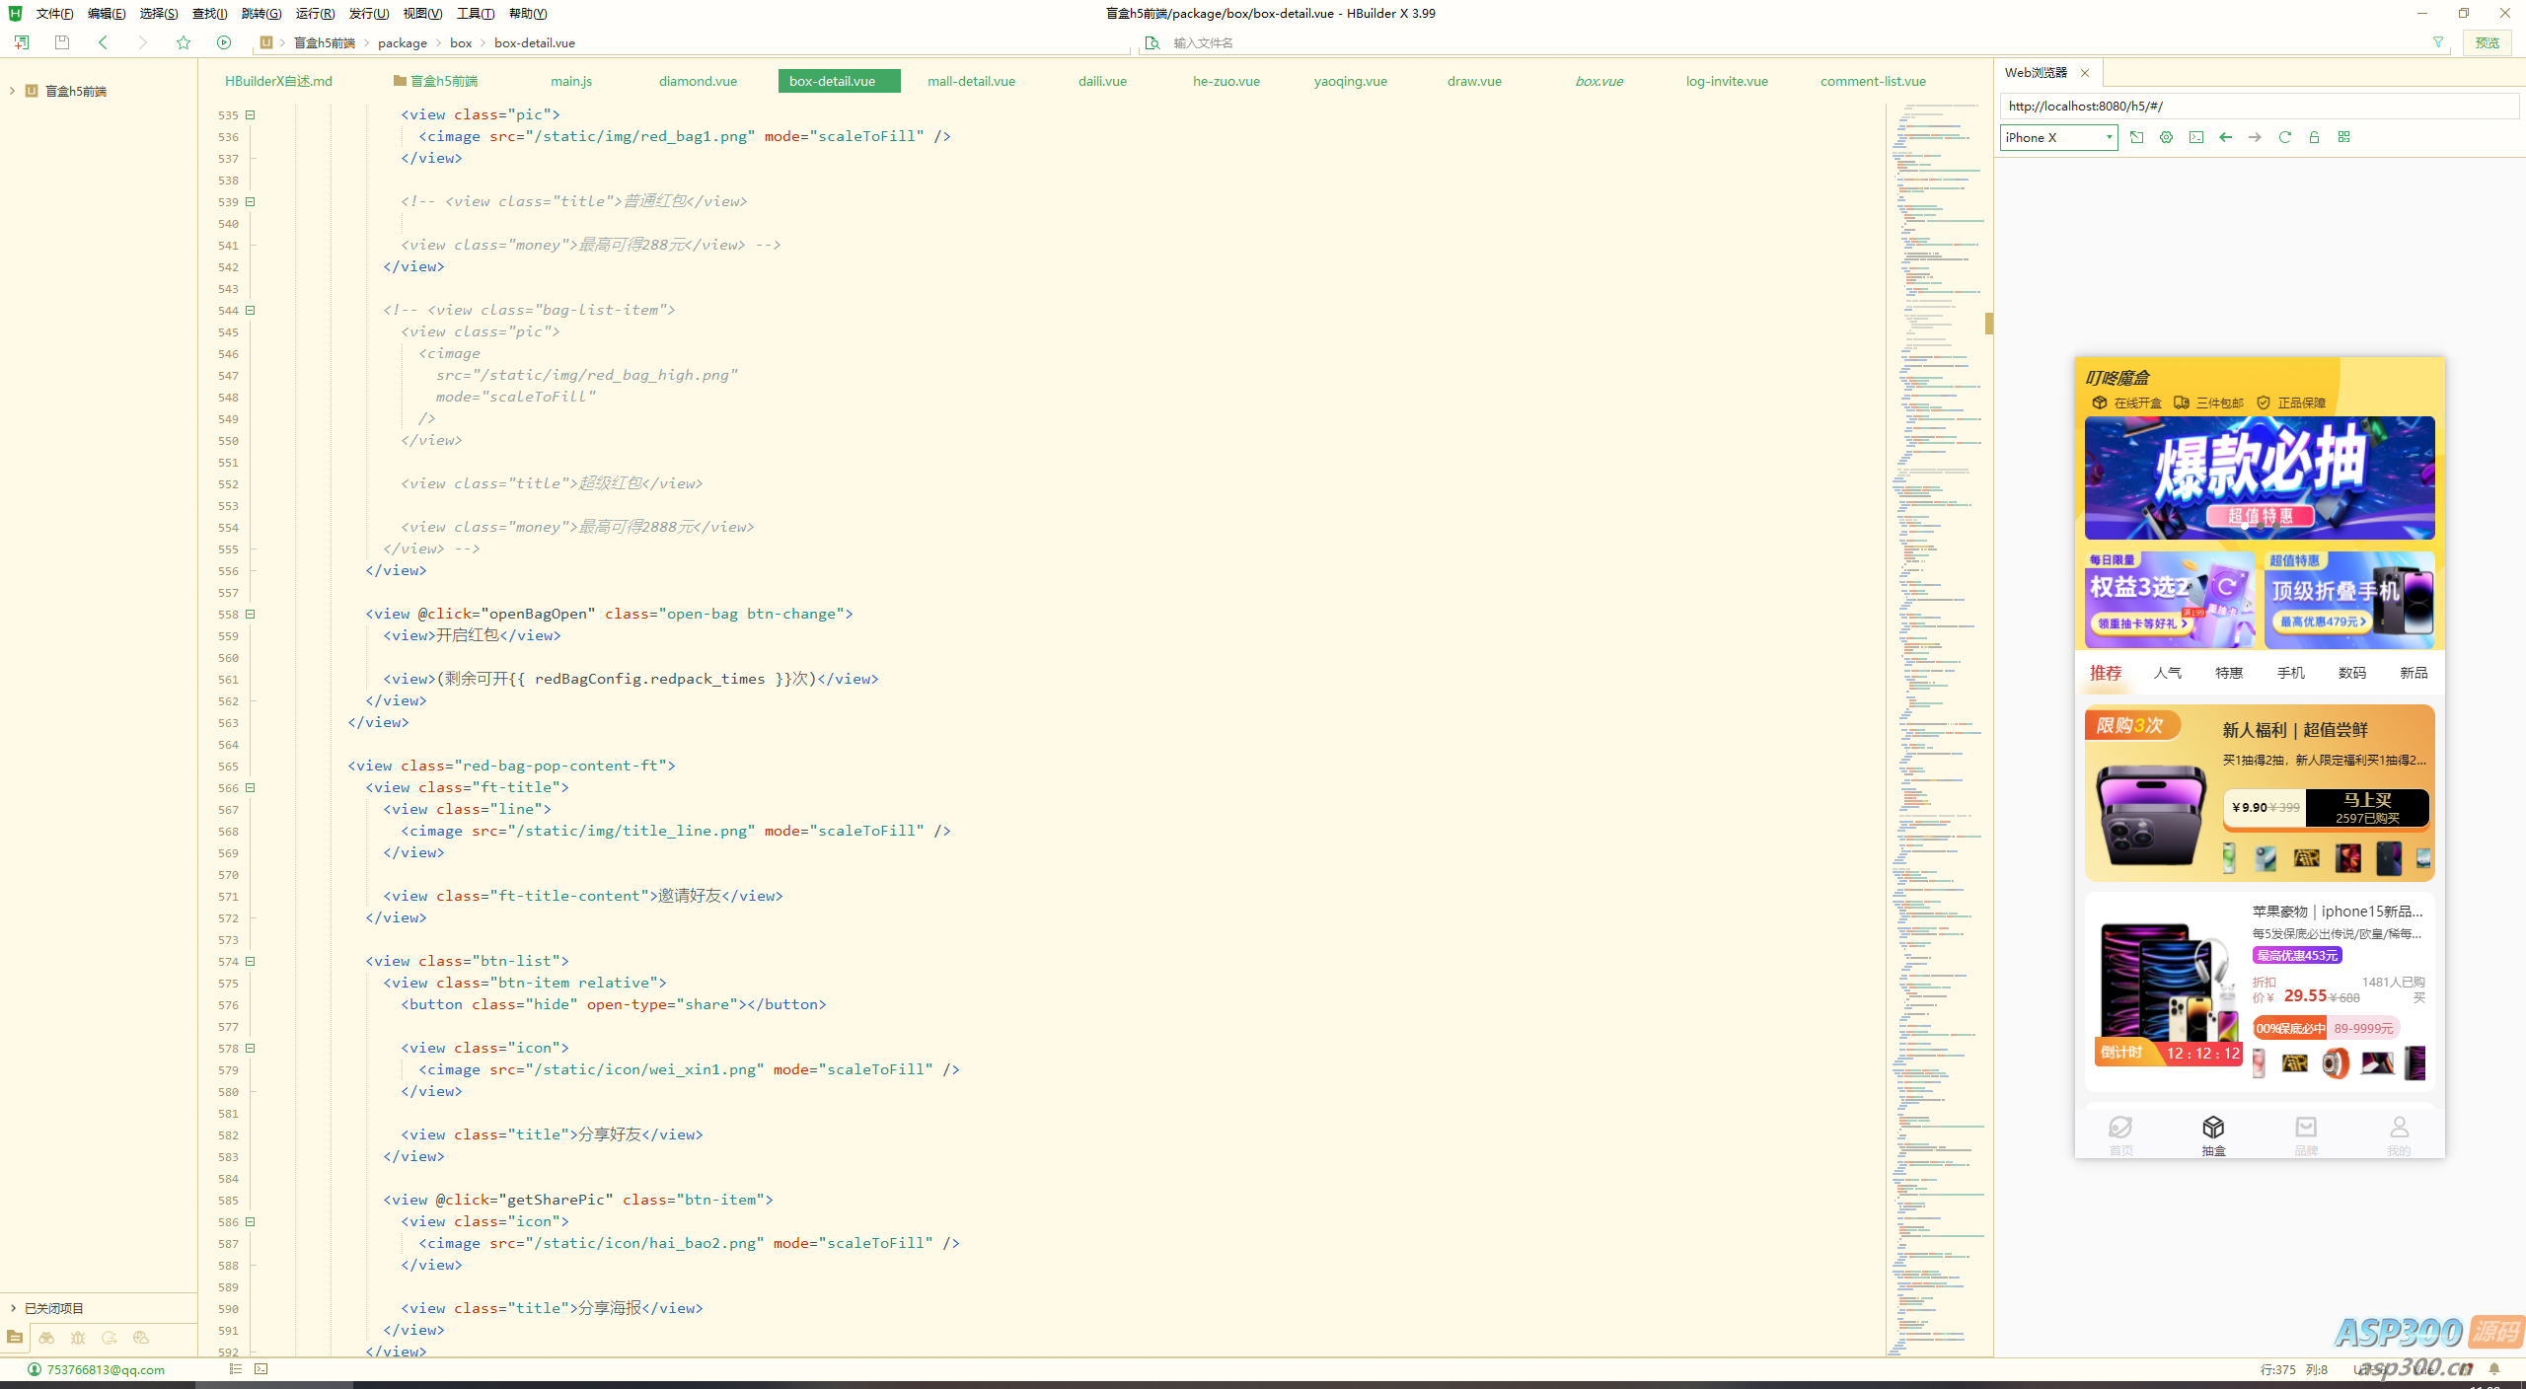Click 马上买 buy button in preview
Image resolution: width=2526 pixels, height=1389 pixels.
pyautogui.click(x=2366, y=807)
